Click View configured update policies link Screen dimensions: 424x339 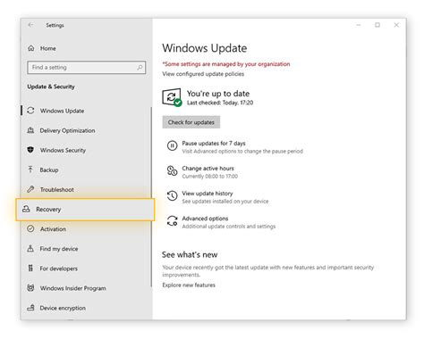point(203,74)
